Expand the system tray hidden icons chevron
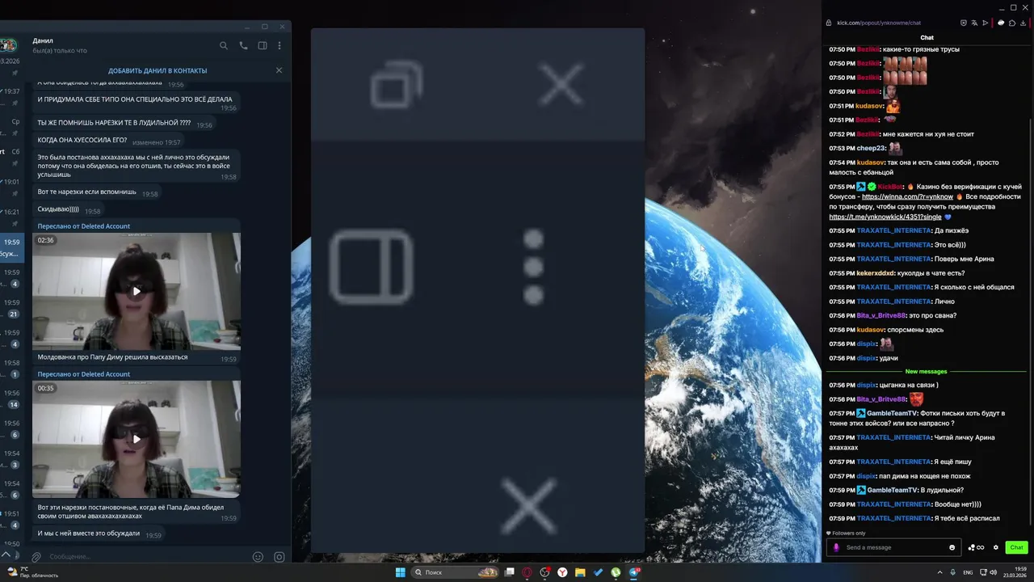This screenshot has height=582, width=1034. coord(939,572)
